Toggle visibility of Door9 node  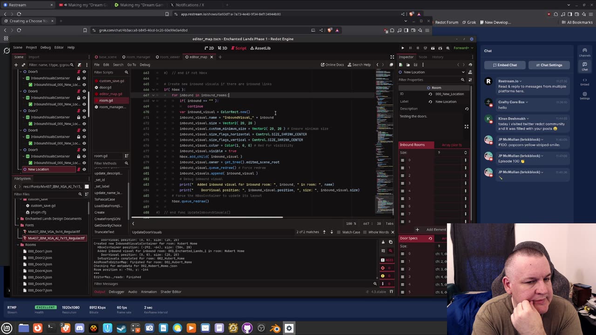coord(84,150)
